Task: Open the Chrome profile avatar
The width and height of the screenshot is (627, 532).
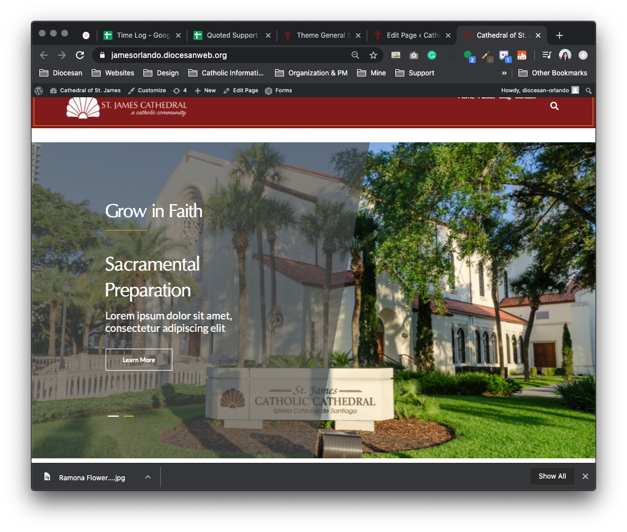Action: (565, 55)
